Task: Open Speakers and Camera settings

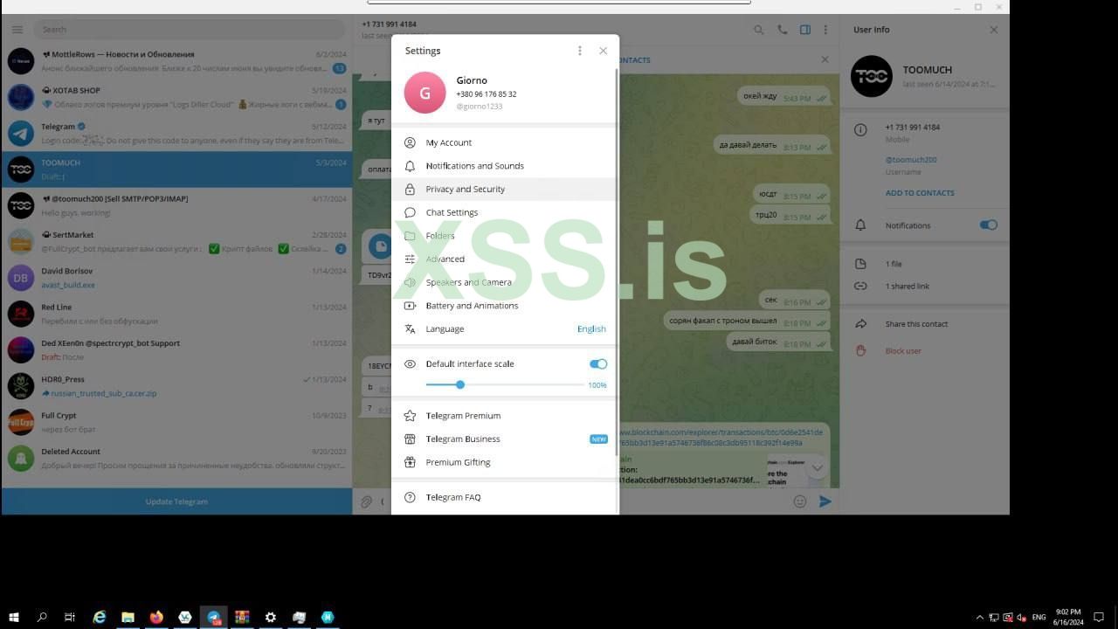Action: [x=505, y=282]
